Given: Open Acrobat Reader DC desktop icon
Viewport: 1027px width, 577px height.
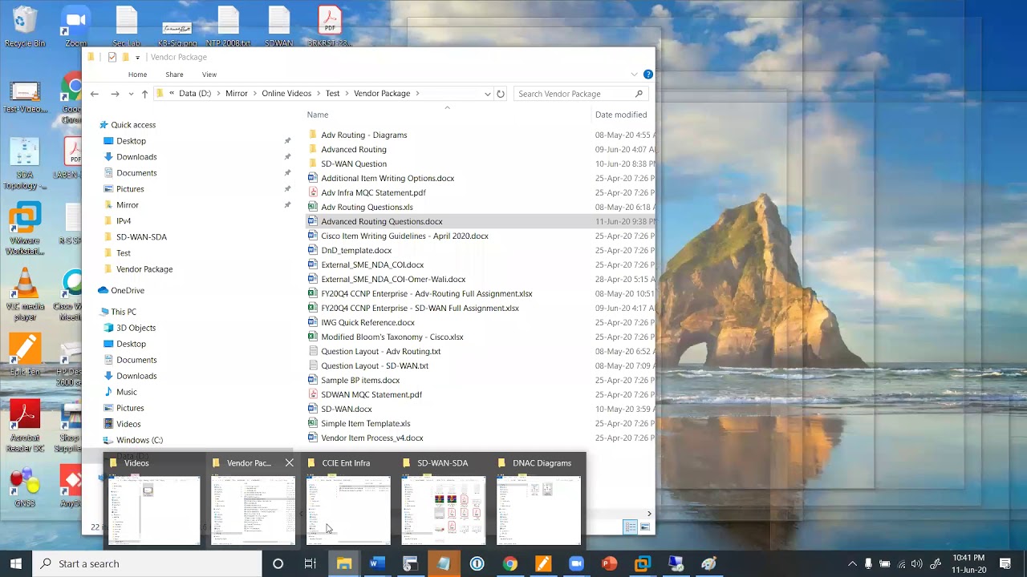Looking at the screenshot, I should (x=25, y=427).
